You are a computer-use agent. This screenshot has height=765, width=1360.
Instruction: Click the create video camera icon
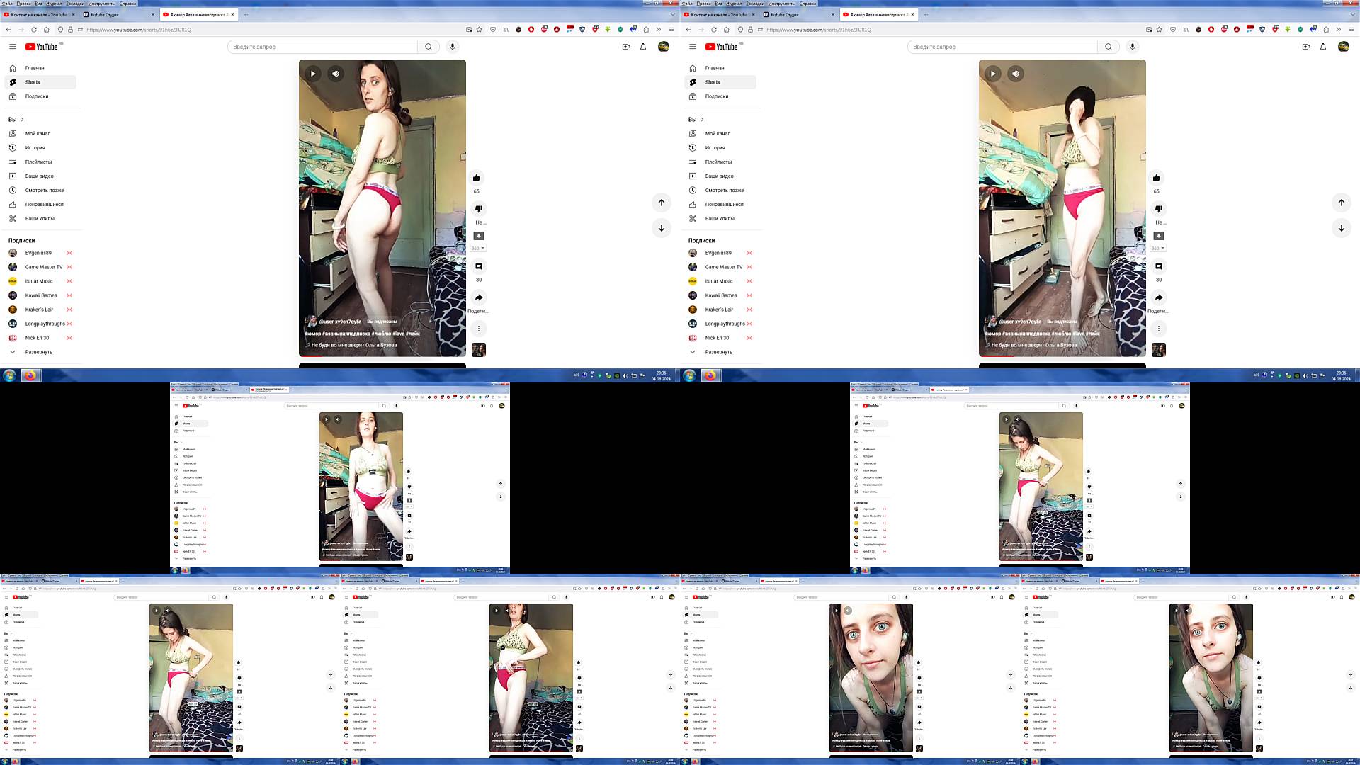coord(625,47)
